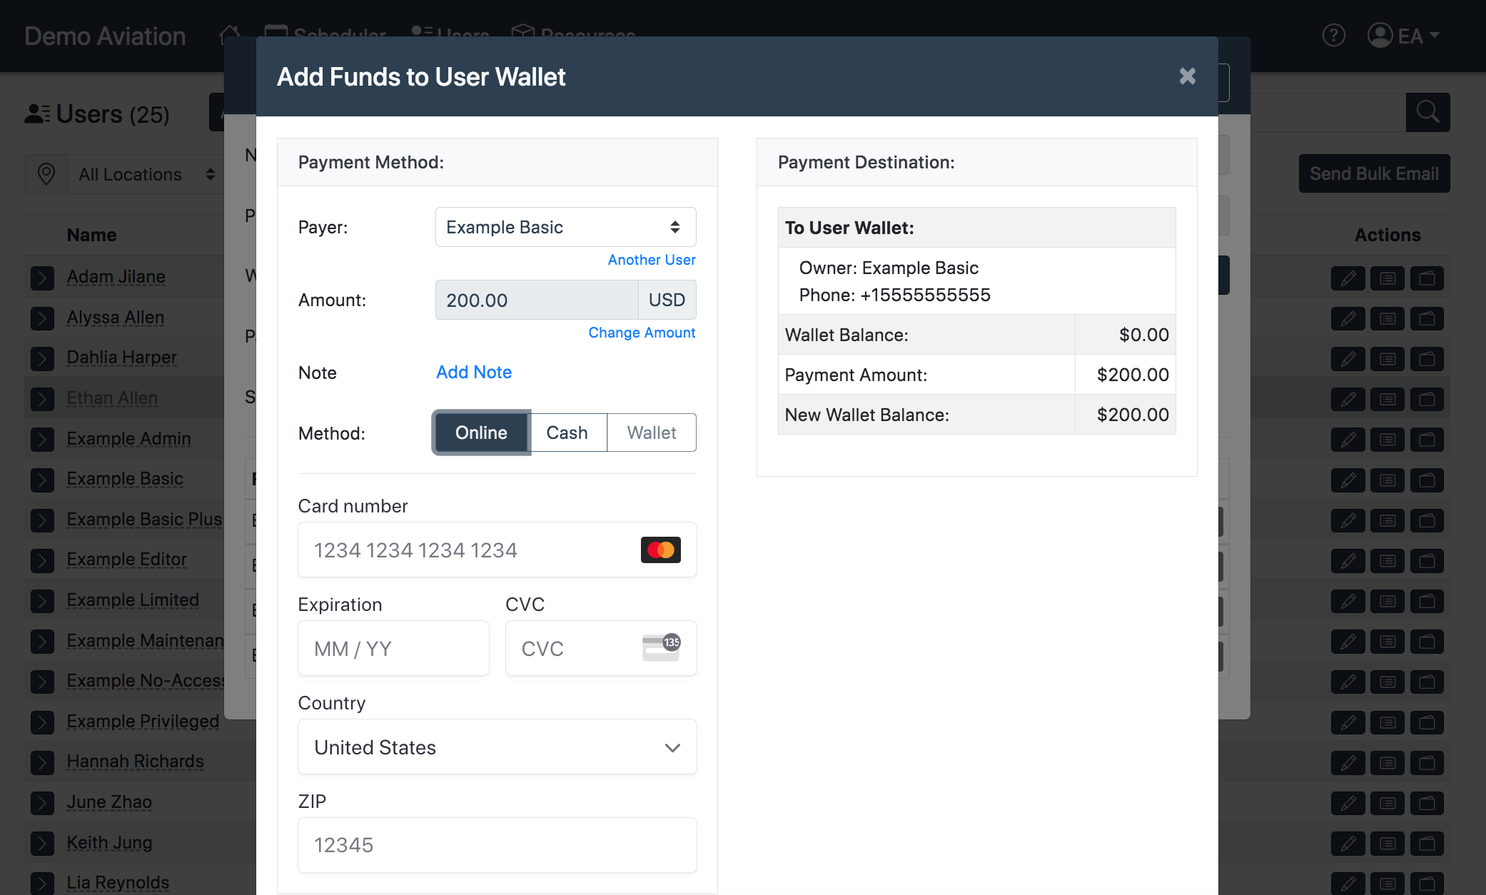1486x895 pixels.
Task: Click the search magnifier icon
Action: (1427, 112)
